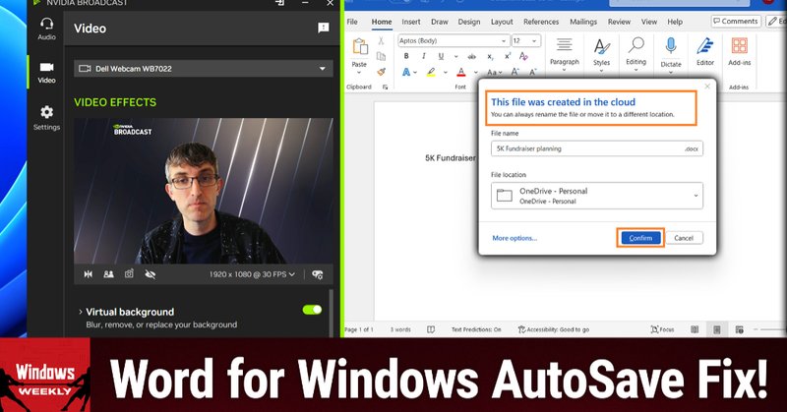Screen dimensions: 787x412
Task: Take a snapshot with the camera icon
Action: tap(129, 274)
